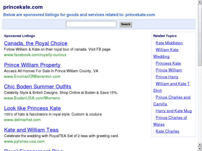Open the "William Kate Wedding" related topic
Screen dimensions: 202x151
point(167,50)
